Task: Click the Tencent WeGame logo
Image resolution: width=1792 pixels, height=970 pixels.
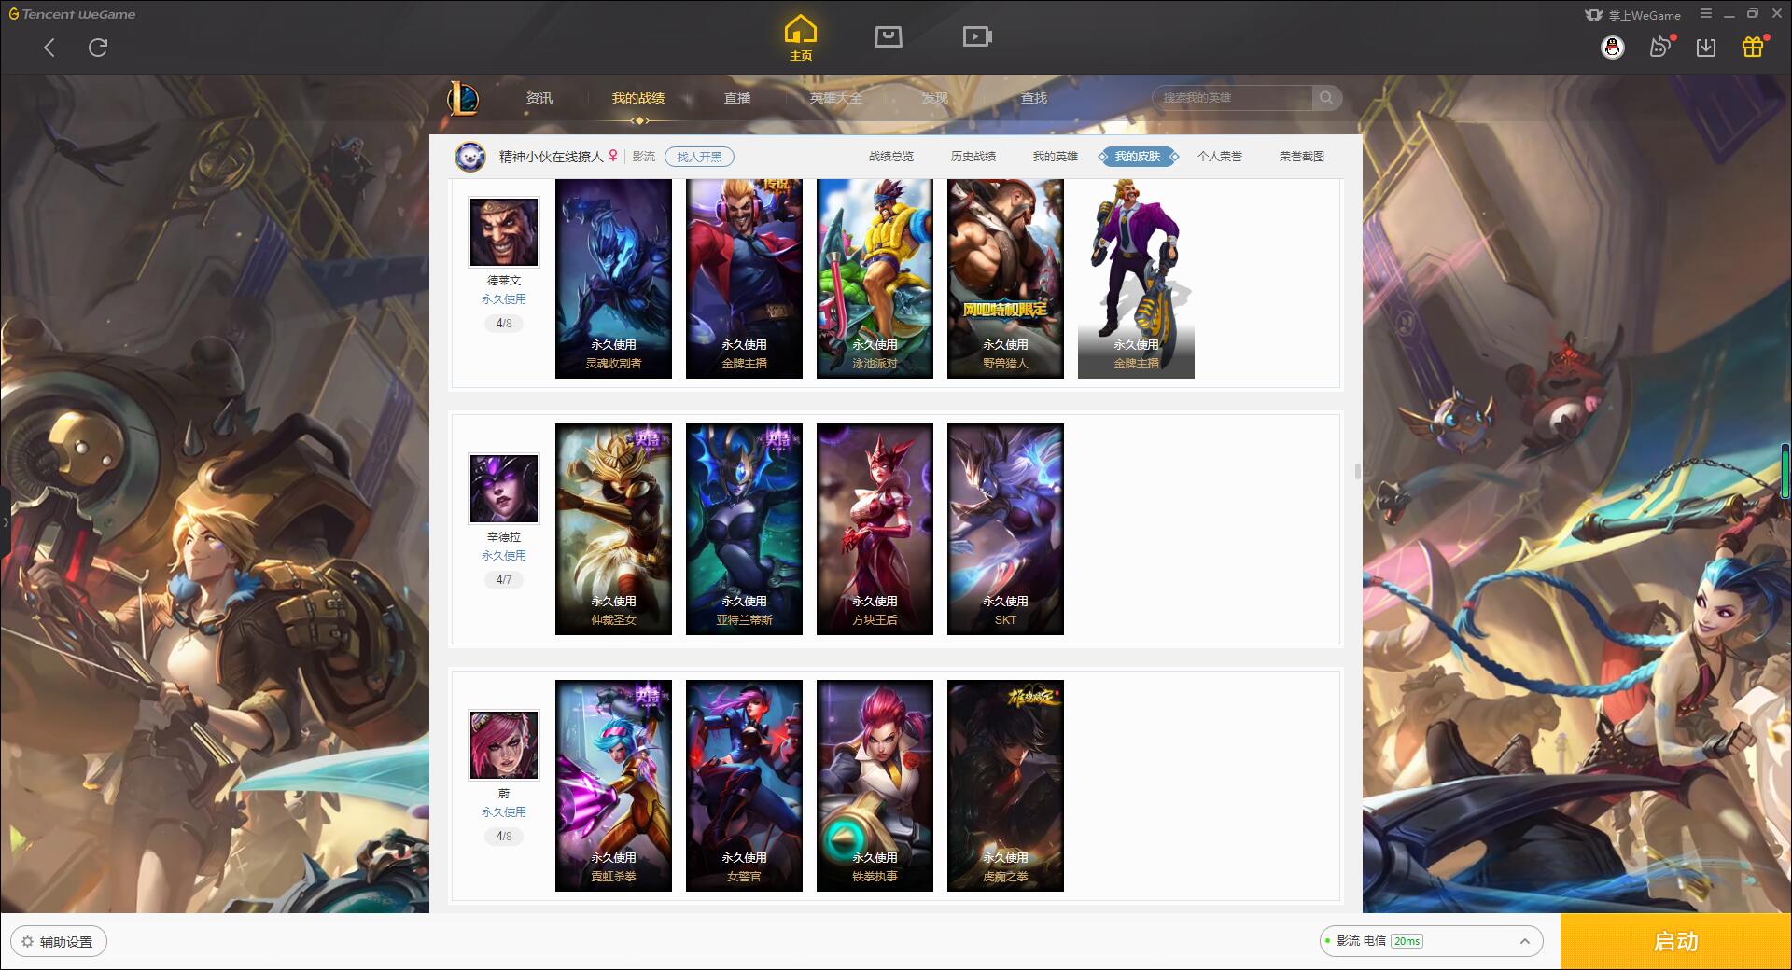Action: pos(72,14)
